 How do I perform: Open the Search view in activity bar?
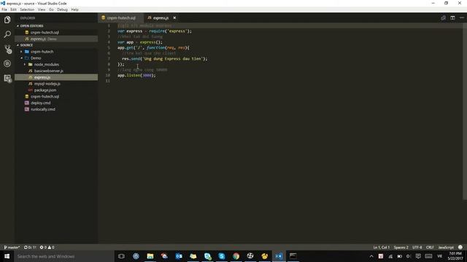tap(7, 34)
